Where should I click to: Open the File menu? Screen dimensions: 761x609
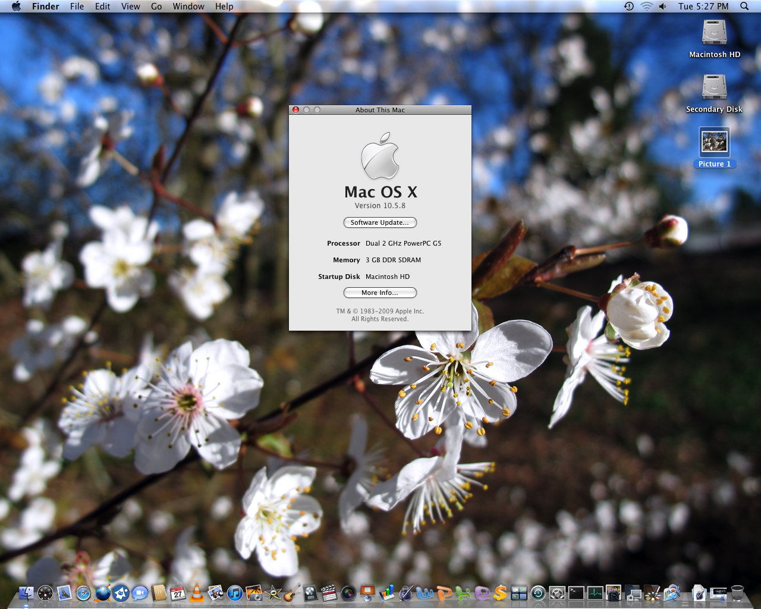point(77,6)
